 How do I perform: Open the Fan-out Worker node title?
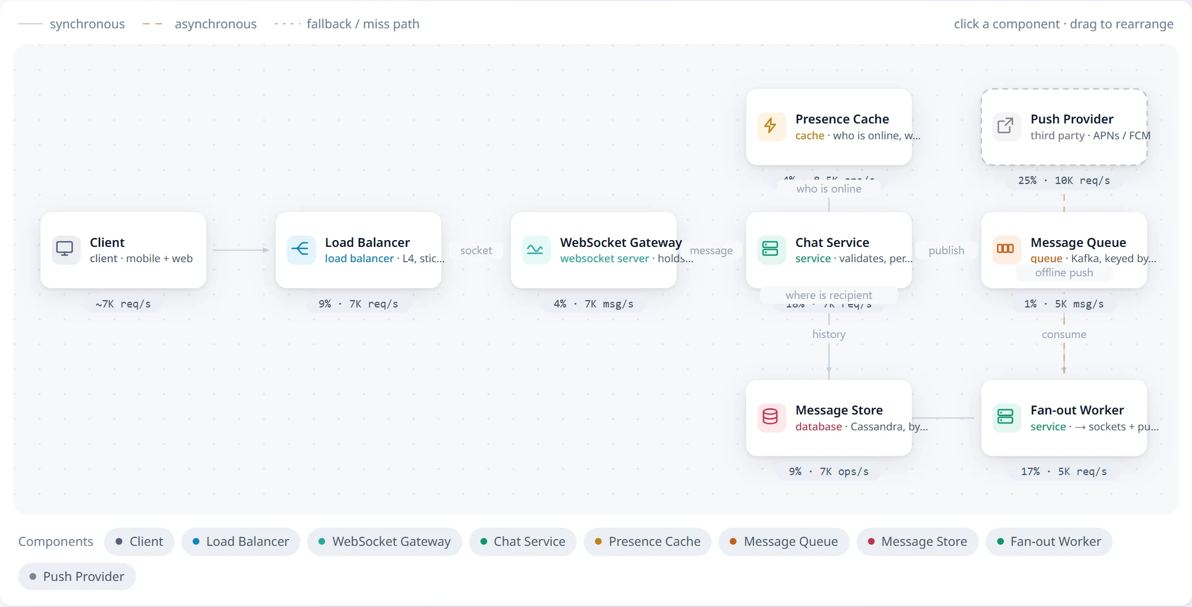coord(1077,410)
